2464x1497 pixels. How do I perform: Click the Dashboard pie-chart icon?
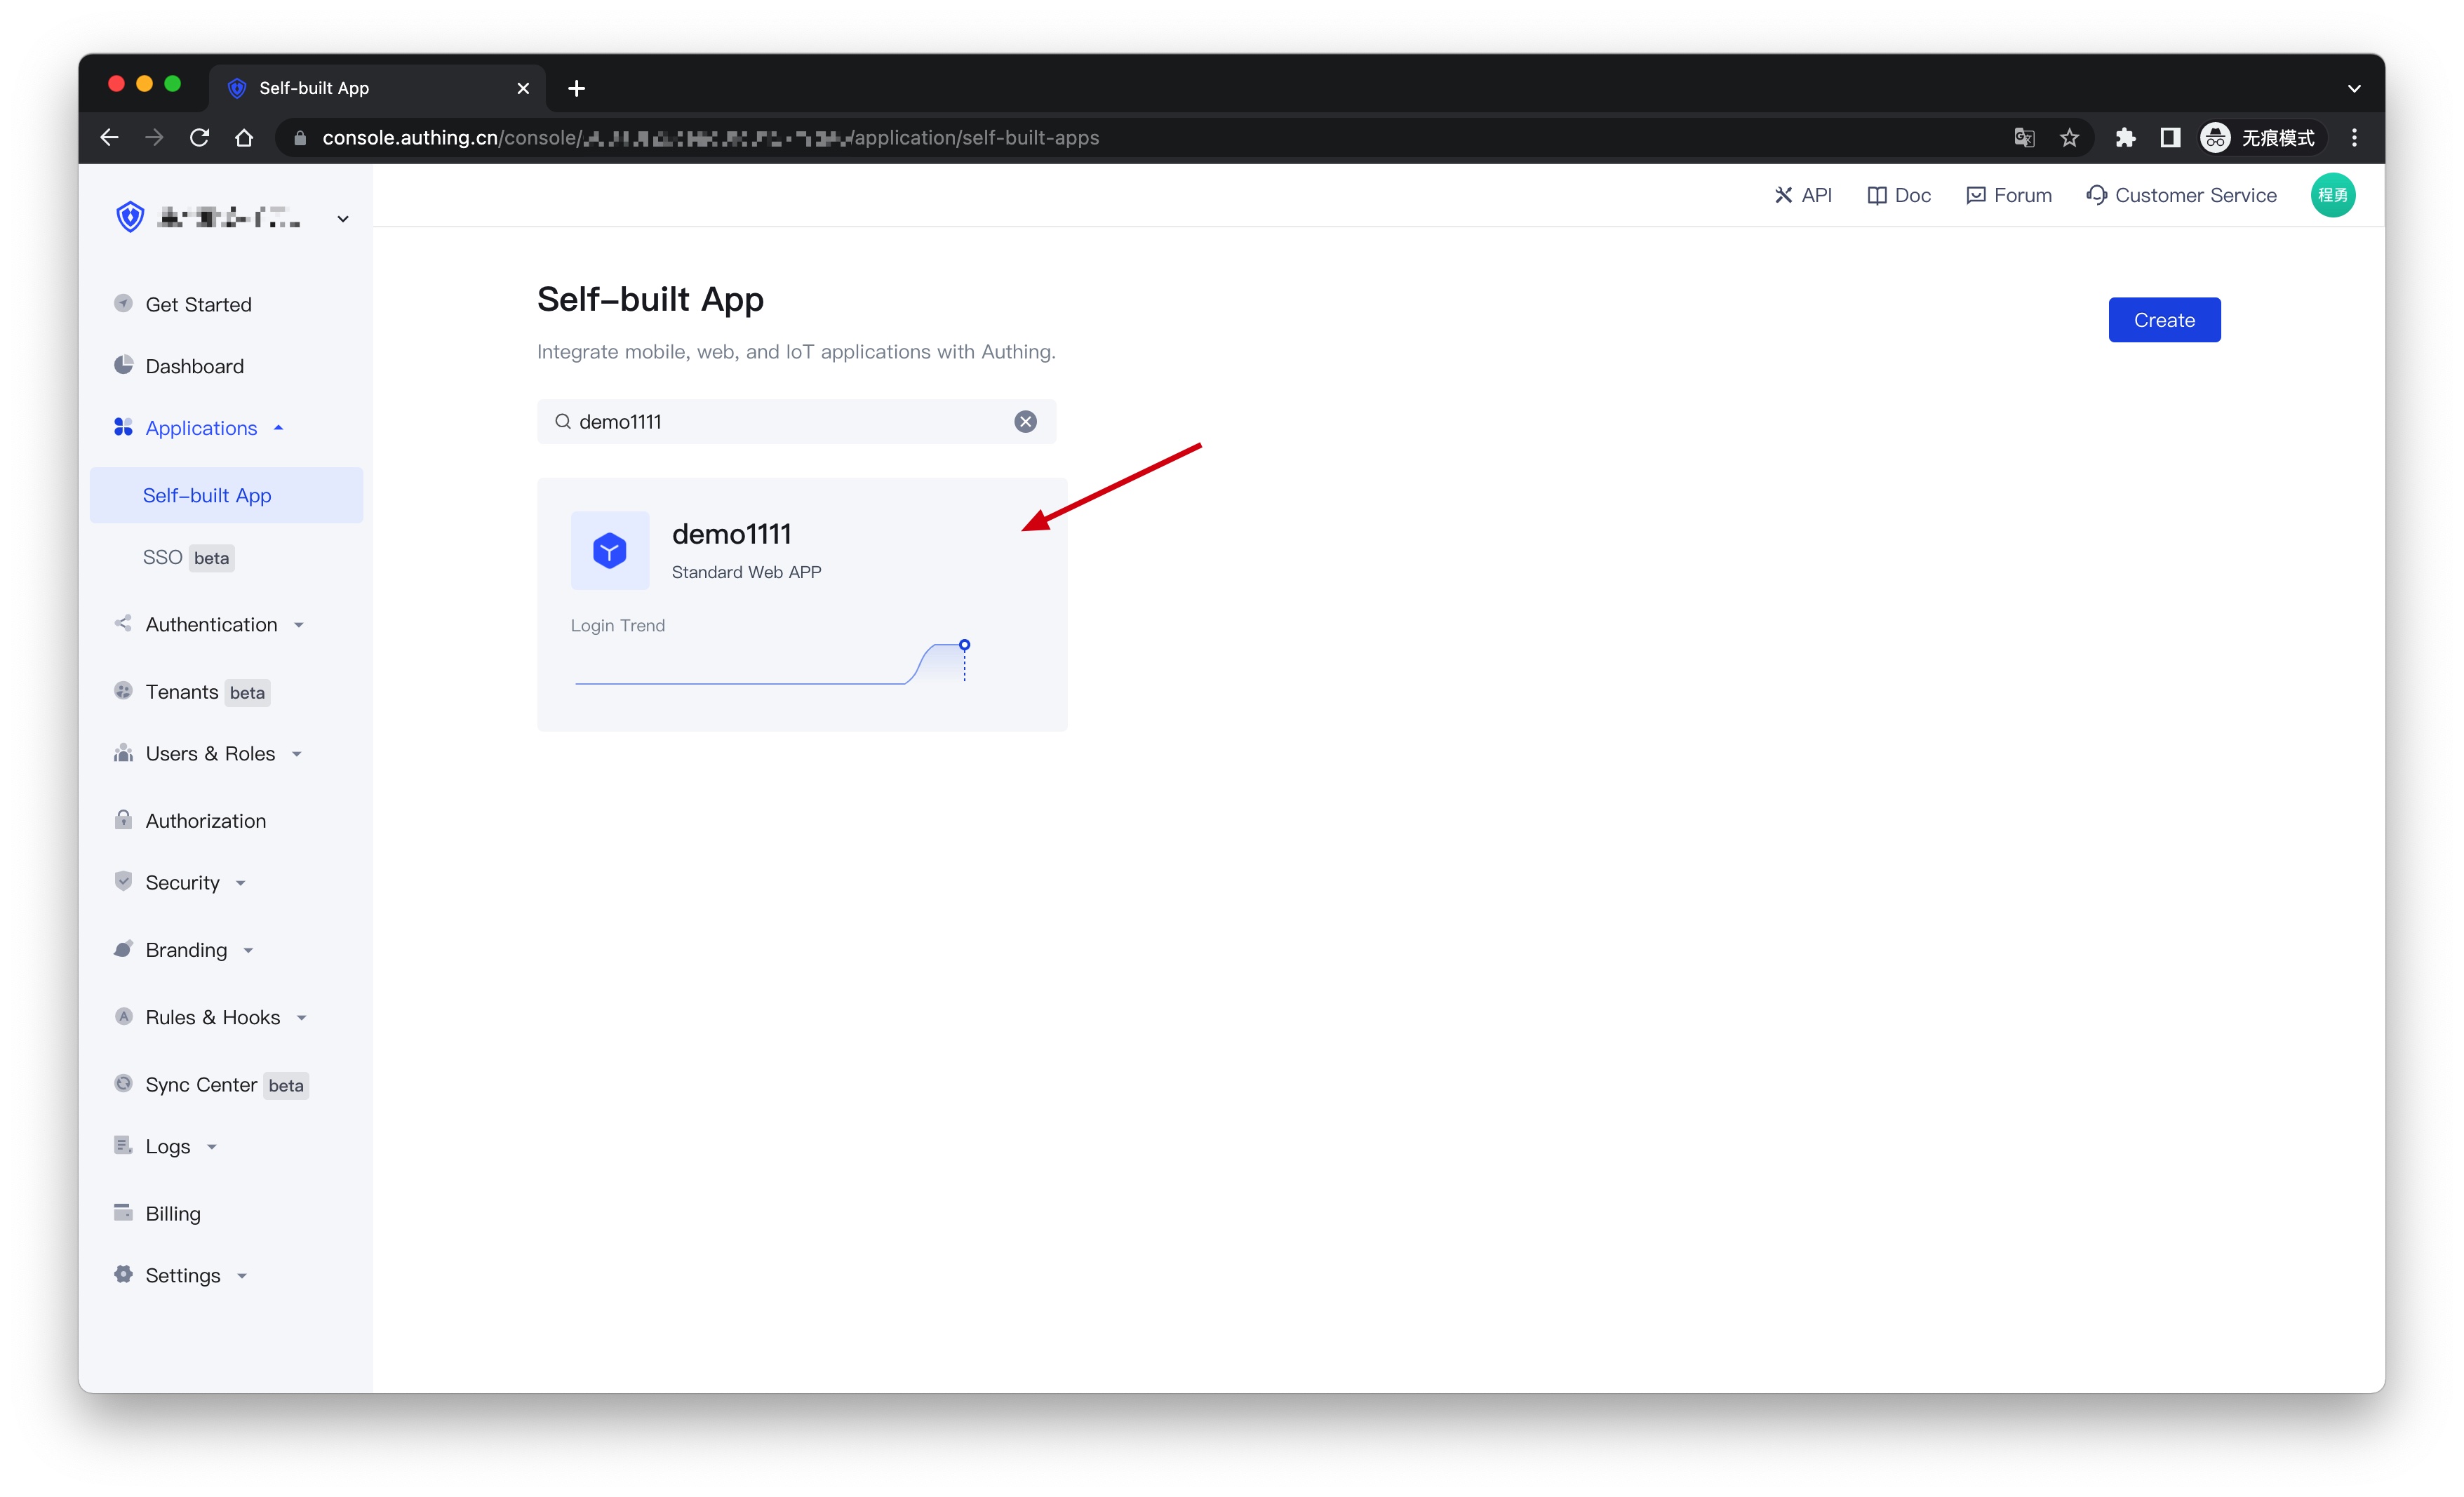123,365
